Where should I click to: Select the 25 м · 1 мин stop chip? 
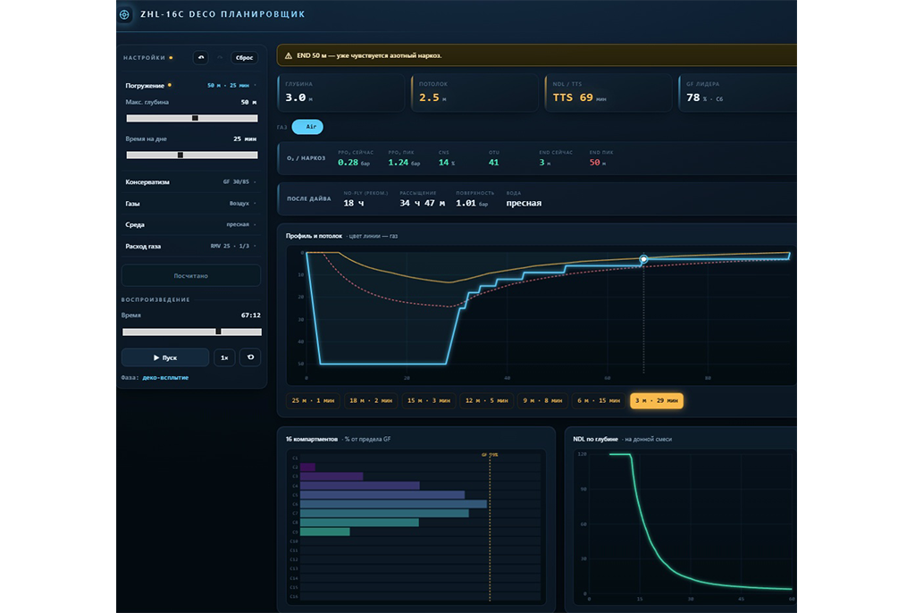(313, 400)
